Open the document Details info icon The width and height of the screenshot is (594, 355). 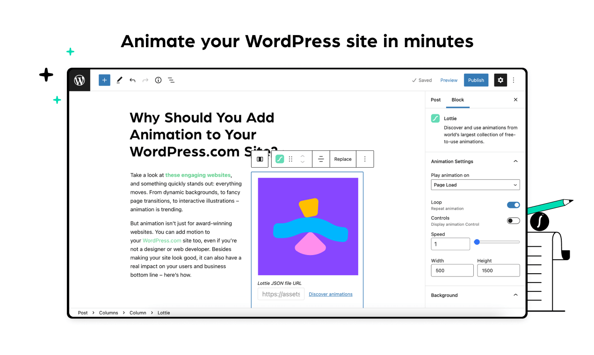click(158, 80)
